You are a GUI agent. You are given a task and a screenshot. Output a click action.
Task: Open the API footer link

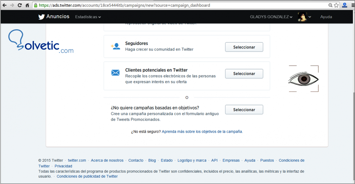click(x=214, y=160)
